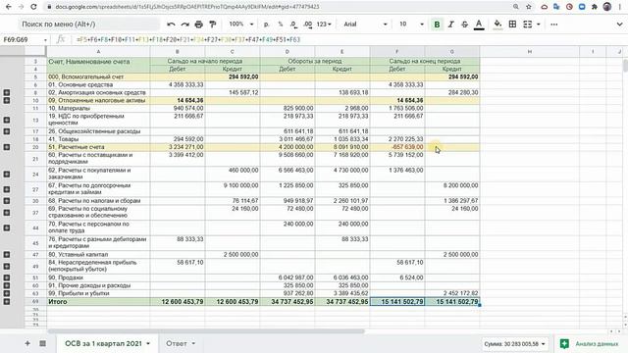This screenshot has width=628, height=353.
Task: Expand grouped rows beside Итого row
Action: tap(7, 301)
